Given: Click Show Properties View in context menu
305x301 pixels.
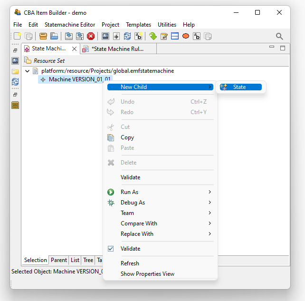Looking at the screenshot, I should (x=147, y=274).
